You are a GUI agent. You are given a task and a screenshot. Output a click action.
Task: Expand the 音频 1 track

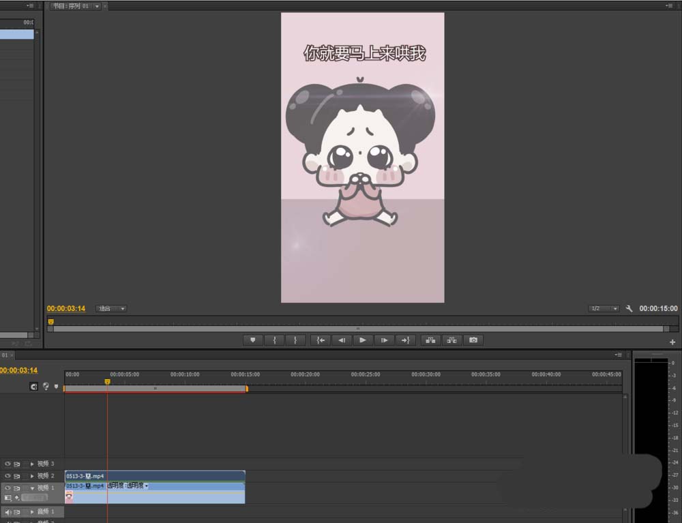(32, 512)
